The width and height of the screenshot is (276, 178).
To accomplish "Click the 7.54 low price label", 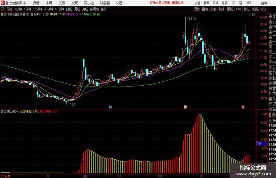I will (72, 104).
